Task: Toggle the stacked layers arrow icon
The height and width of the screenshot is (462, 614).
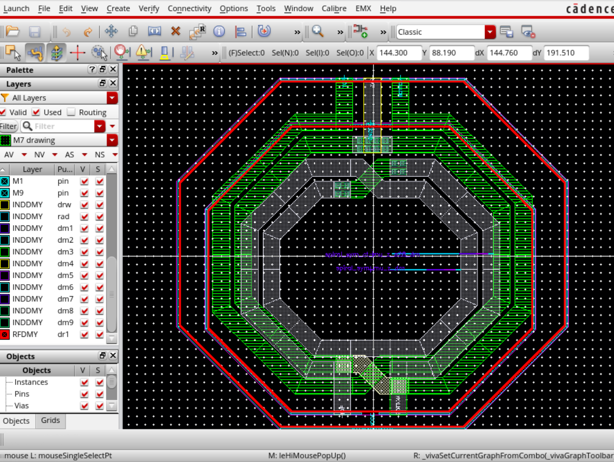Action: (x=56, y=53)
